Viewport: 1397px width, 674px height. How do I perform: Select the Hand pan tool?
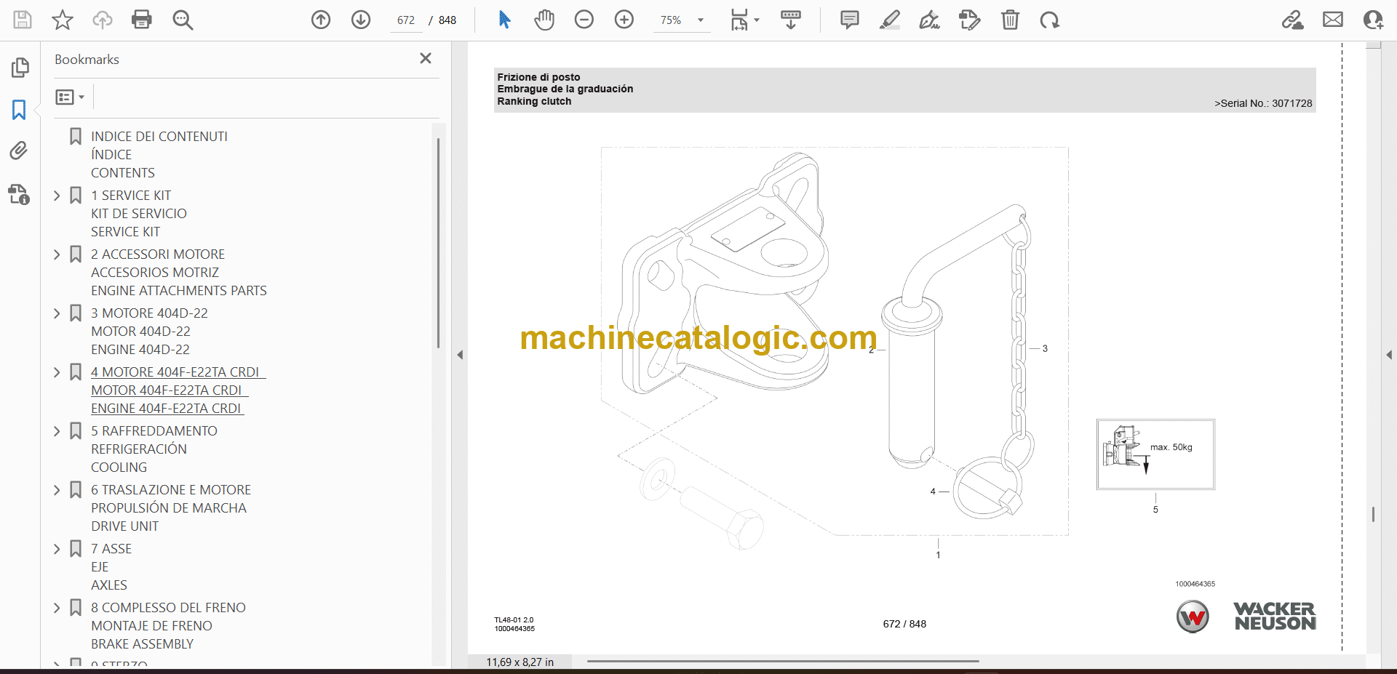click(x=544, y=20)
